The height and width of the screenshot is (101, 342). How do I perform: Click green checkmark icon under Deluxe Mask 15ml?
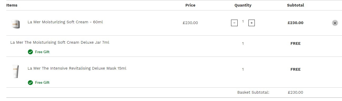(x=30, y=82)
